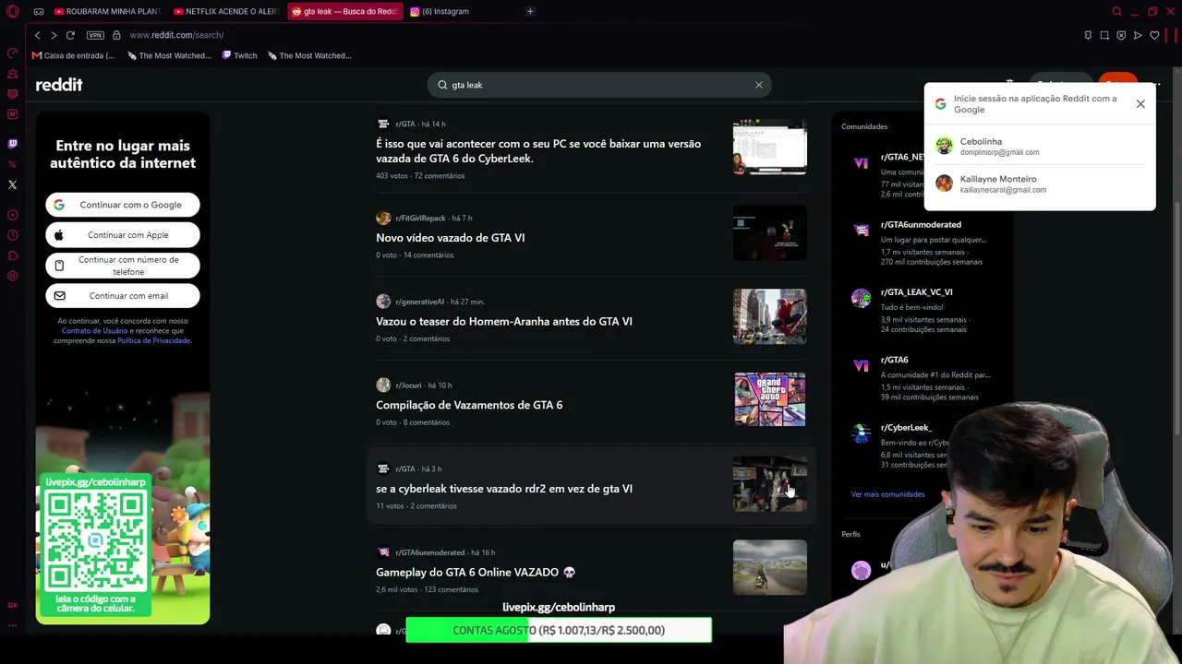Click Ver mais comunidades link

[x=887, y=494]
